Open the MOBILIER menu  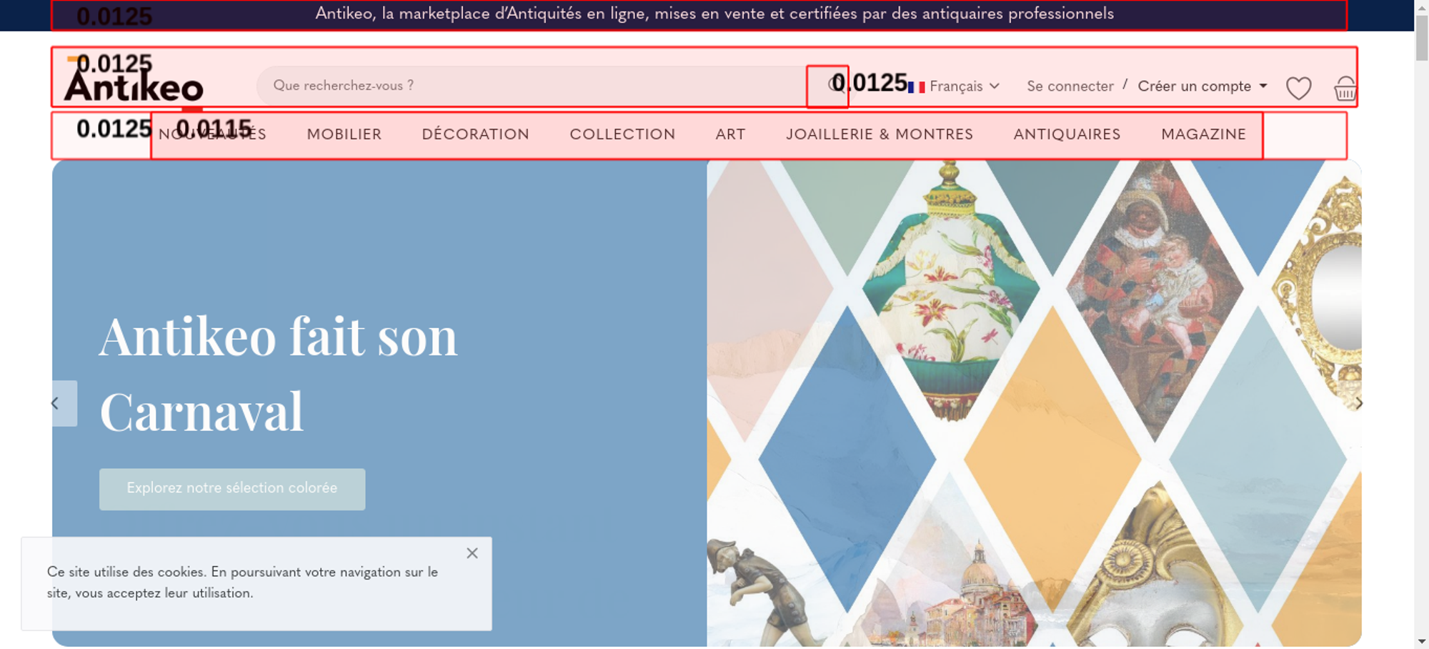(x=344, y=134)
